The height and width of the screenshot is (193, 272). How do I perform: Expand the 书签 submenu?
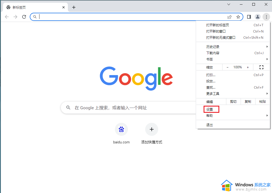pos(233,59)
